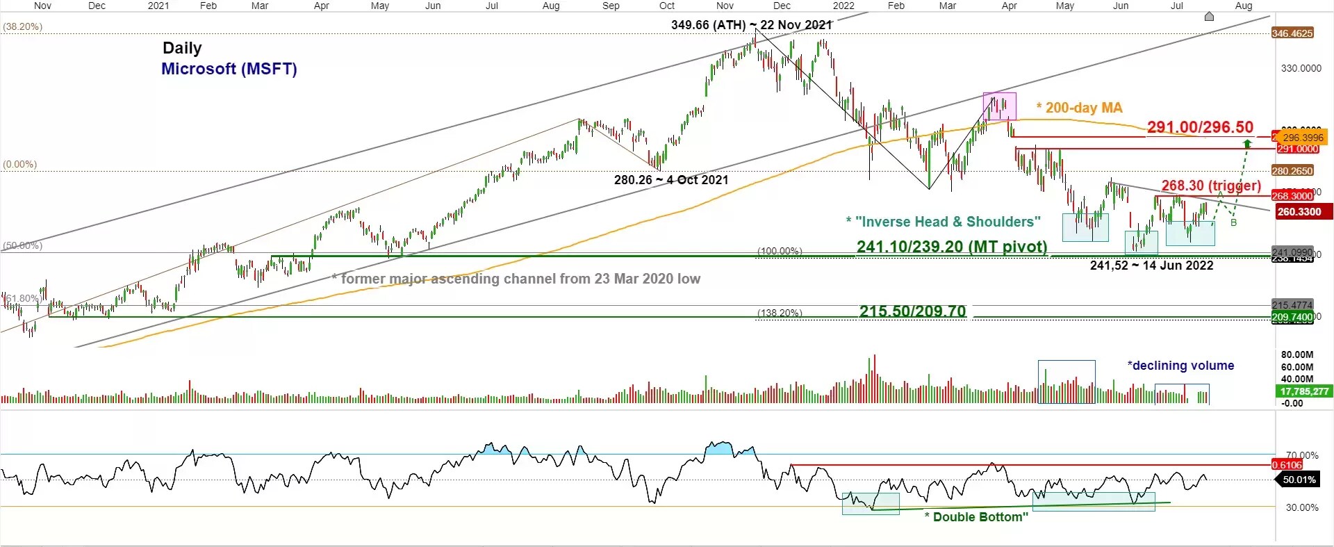Click the (138.20%) Fibonacci label
1334x547 pixels.
[780, 313]
